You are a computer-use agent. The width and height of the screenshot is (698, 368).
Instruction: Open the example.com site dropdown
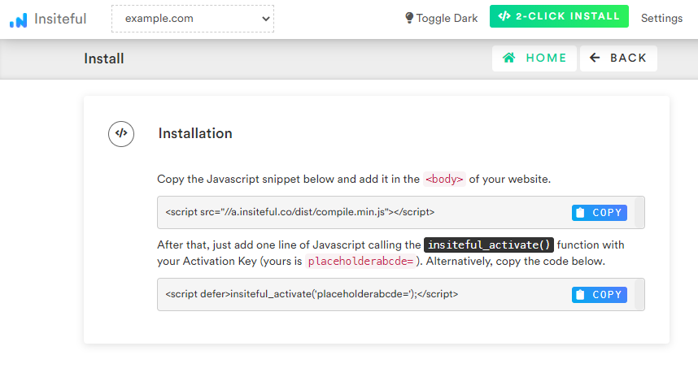pyautogui.click(x=193, y=19)
